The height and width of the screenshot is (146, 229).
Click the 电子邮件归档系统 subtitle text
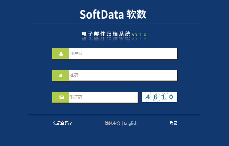106,34
